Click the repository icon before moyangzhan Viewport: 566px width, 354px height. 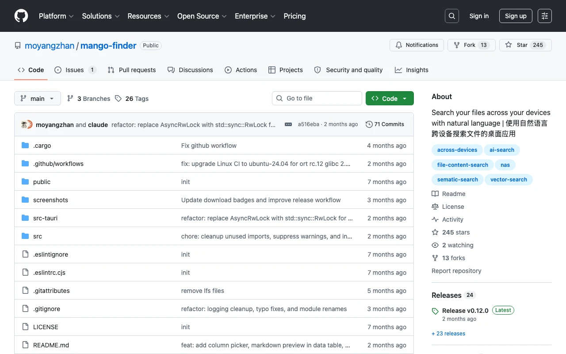point(18,46)
